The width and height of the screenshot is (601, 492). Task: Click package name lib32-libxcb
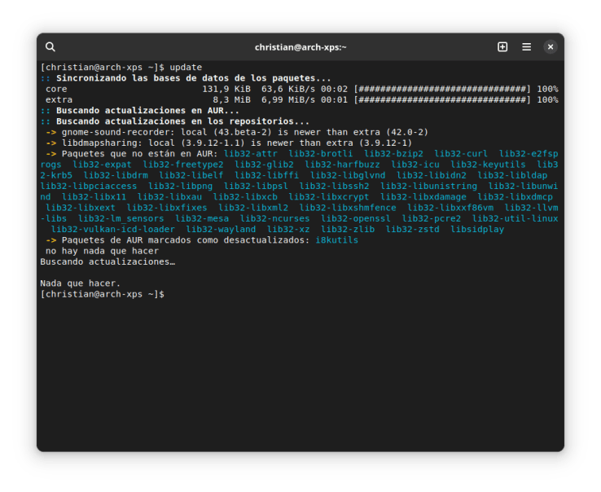pyautogui.click(x=245, y=197)
